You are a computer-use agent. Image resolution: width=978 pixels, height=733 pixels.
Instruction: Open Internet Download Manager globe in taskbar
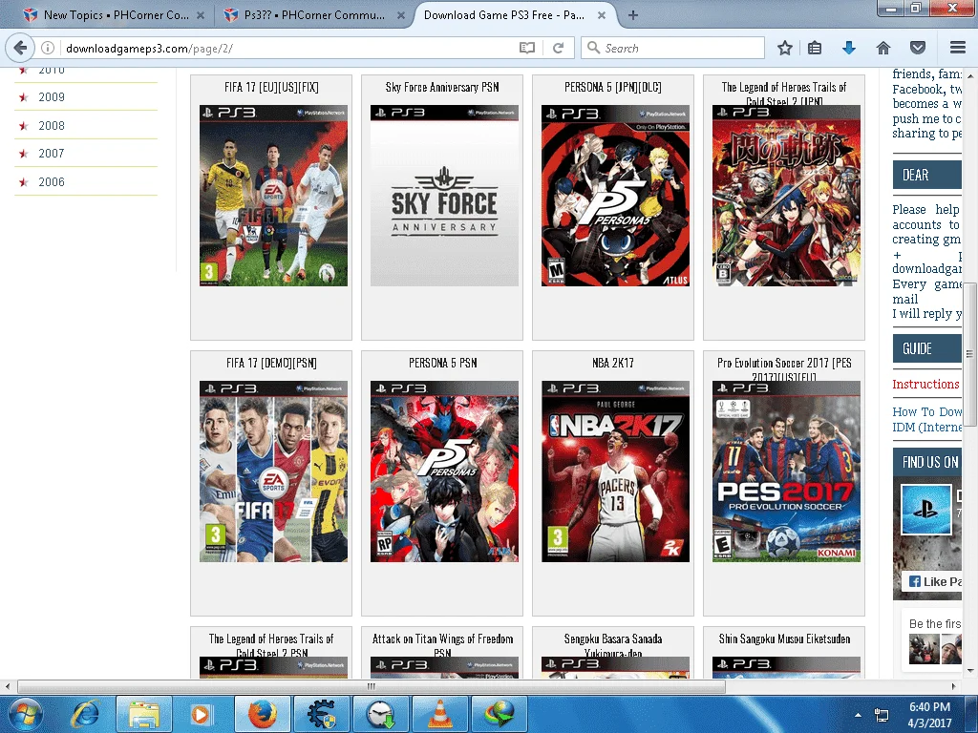(500, 714)
